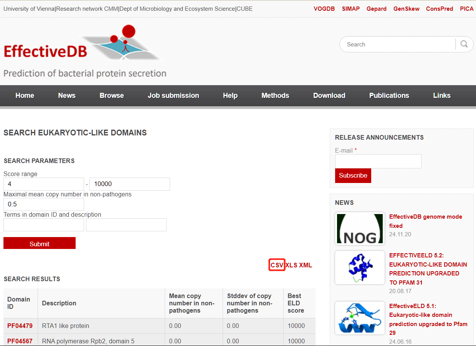Viewport: 476px width, 346px height.
Task: Click the release announcements E-mail field
Action: 378,161
